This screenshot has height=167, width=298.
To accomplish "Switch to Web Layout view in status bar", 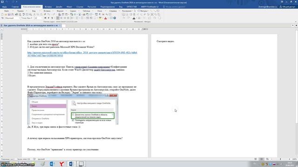I will 267,159.
